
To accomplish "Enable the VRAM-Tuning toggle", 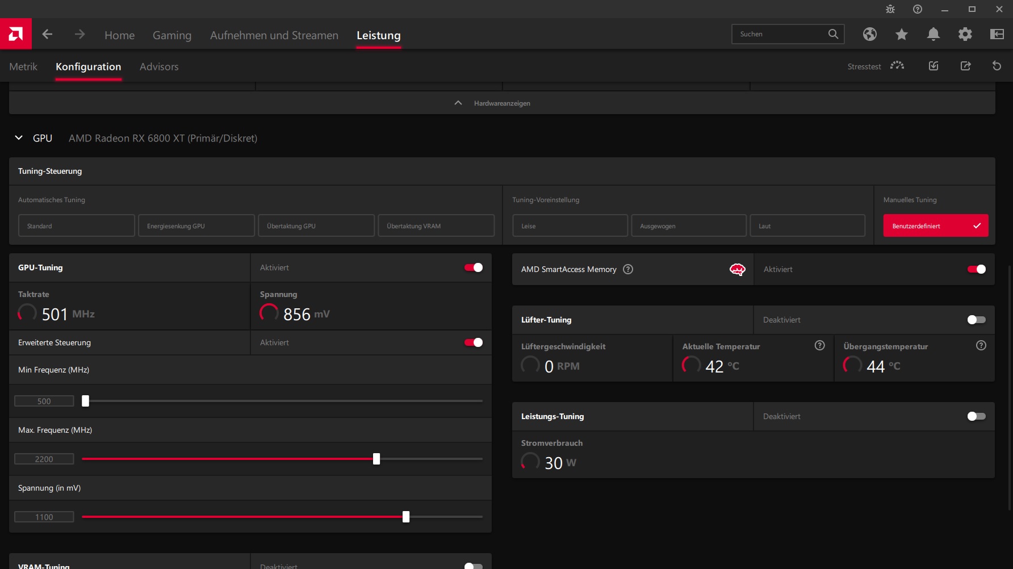I will [473, 566].
